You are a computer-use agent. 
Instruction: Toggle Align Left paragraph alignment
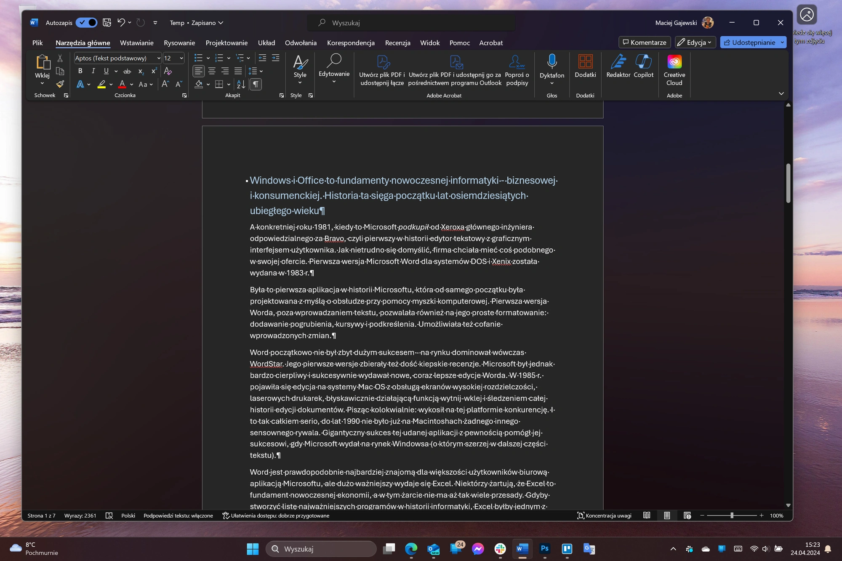click(198, 71)
